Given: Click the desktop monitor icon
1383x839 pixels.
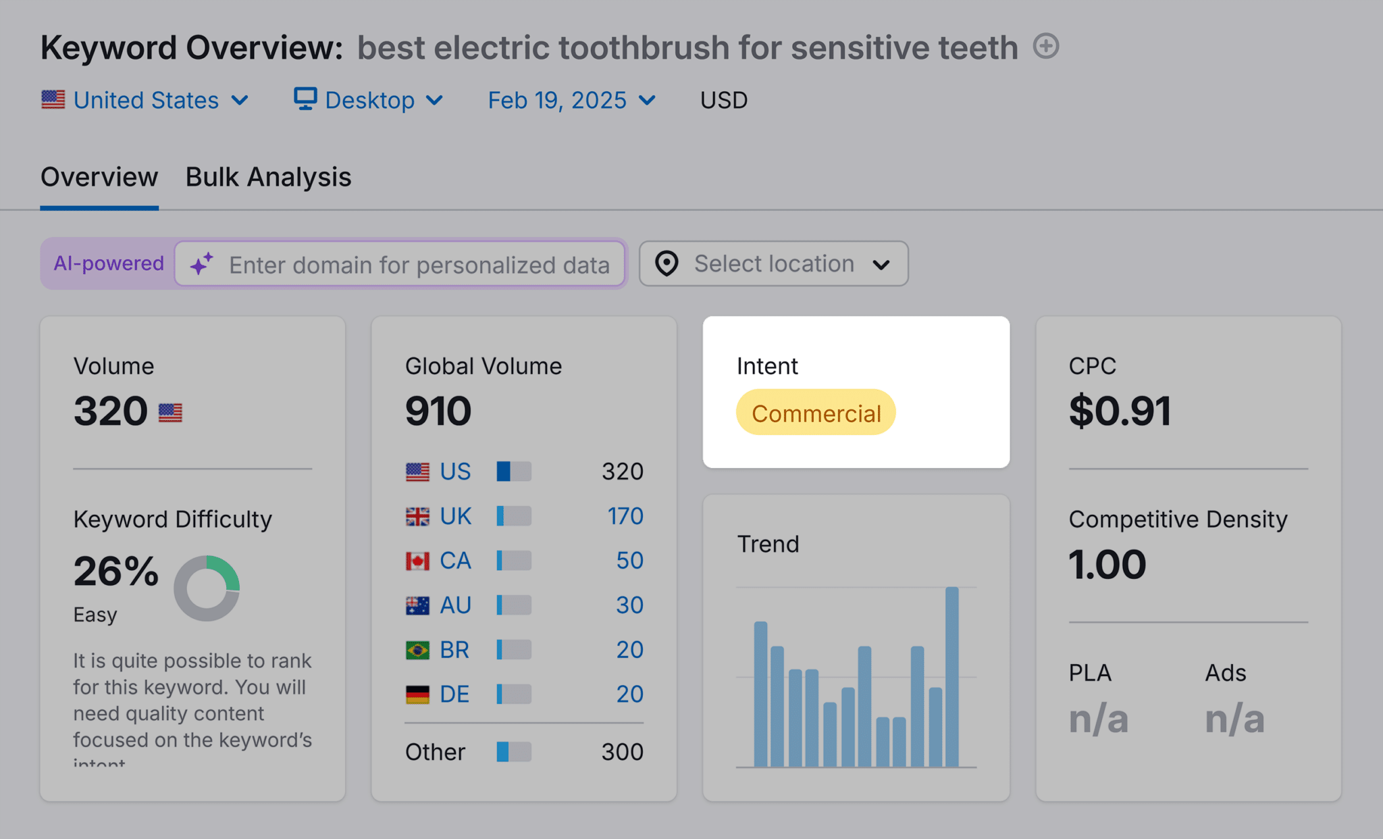Looking at the screenshot, I should (x=305, y=99).
